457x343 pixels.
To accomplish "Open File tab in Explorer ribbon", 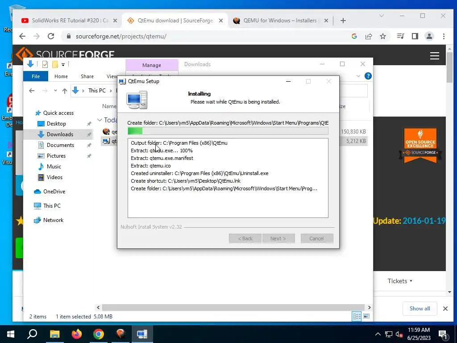I will click(36, 76).
